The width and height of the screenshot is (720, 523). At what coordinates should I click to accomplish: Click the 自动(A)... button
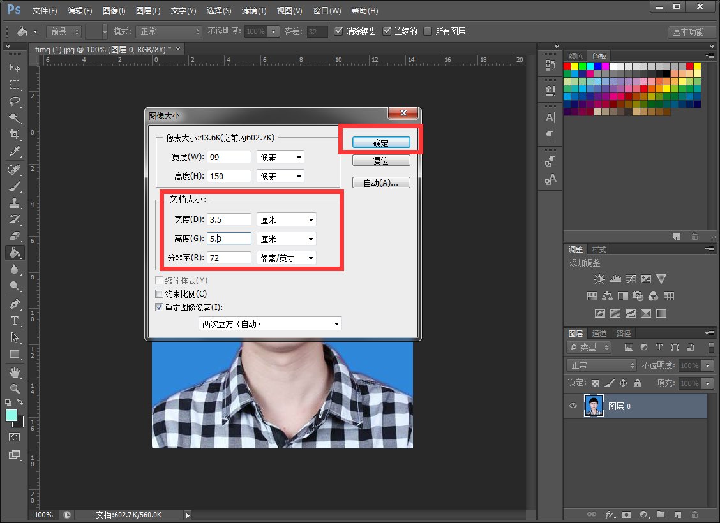(x=380, y=183)
